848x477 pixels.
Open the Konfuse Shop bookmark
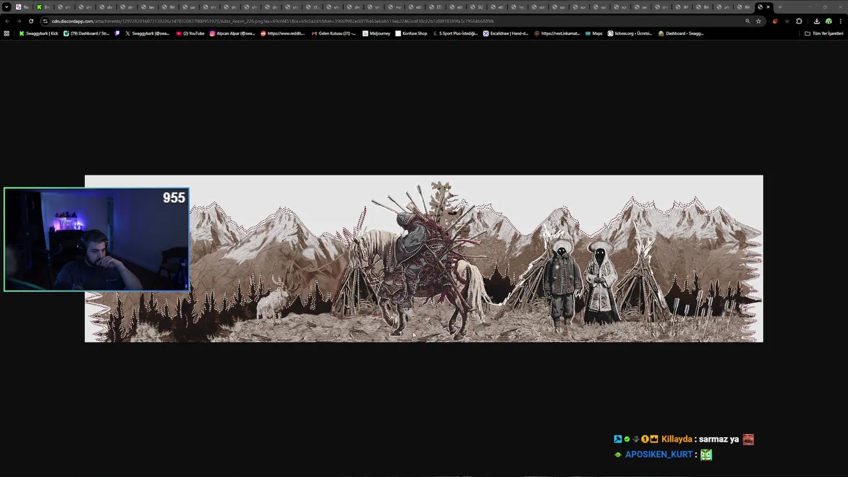click(411, 33)
